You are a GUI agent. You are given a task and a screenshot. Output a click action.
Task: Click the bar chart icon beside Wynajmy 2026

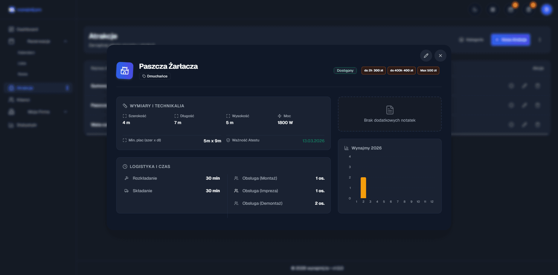point(347,148)
